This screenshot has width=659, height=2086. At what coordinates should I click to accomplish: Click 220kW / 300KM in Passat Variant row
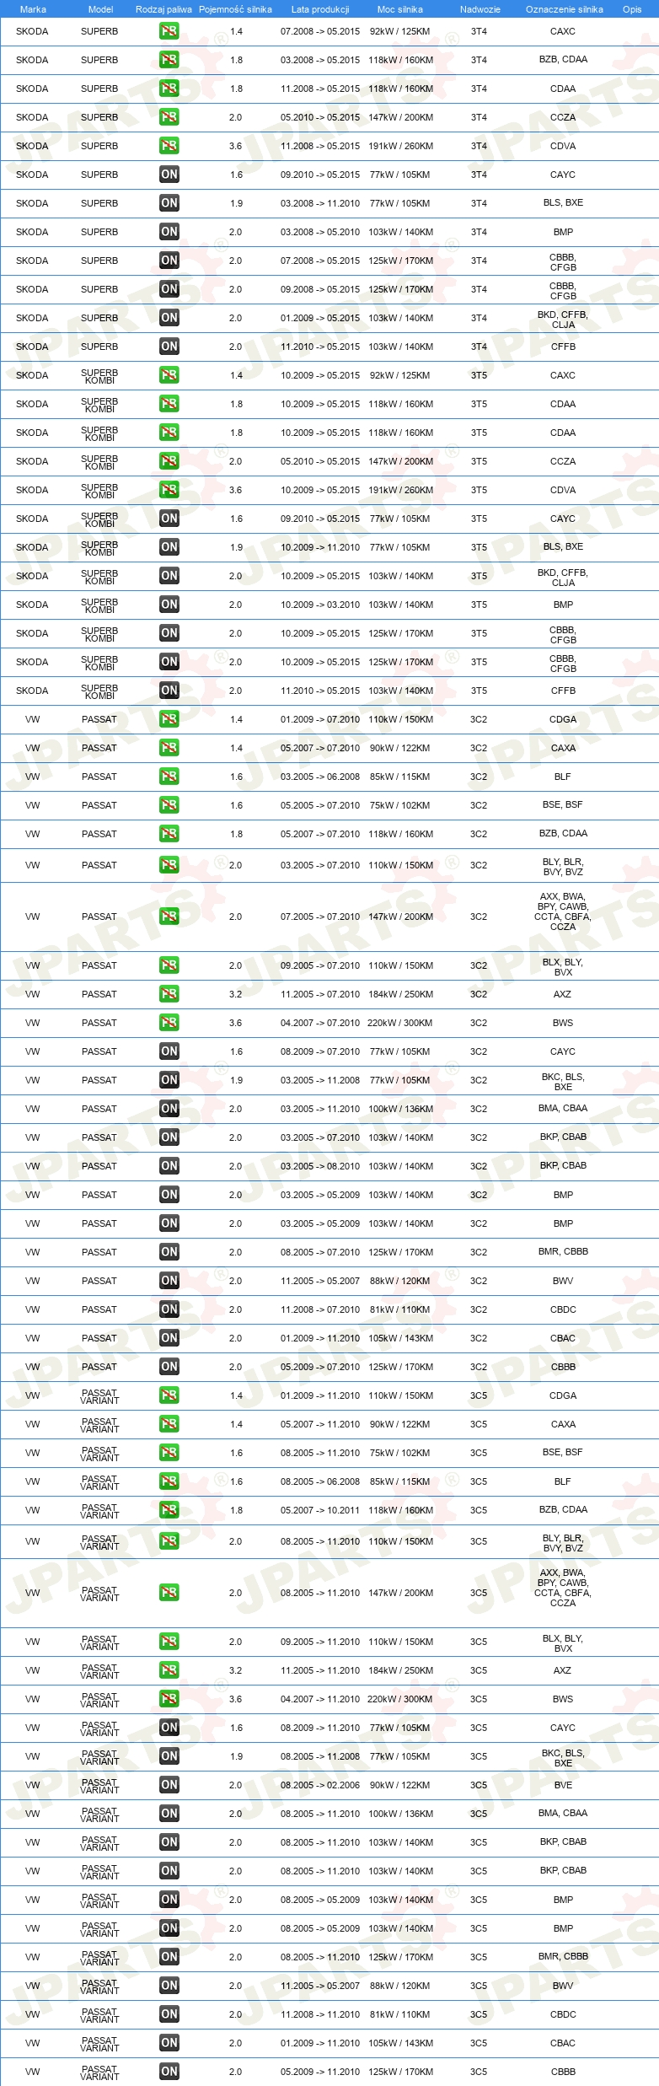coord(400,1699)
